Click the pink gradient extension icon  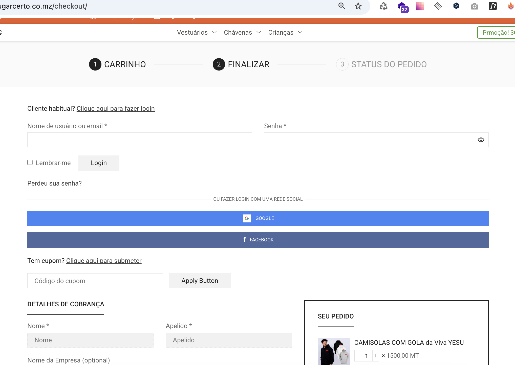click(x=420, y=6)
